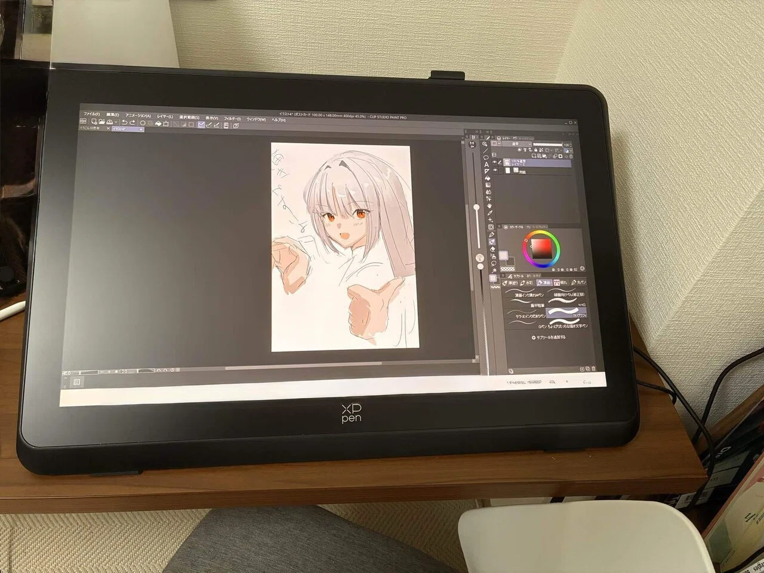
Task: Click the Scale/Rotate transform command icon
Action: 166,124
